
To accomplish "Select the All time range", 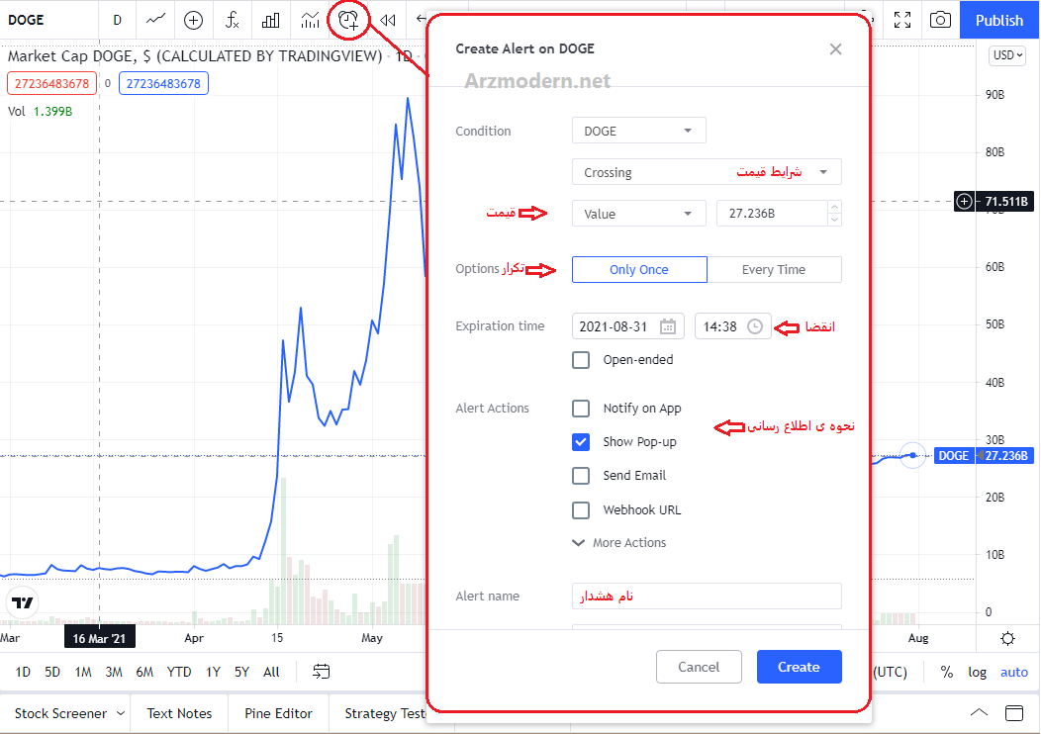I will click(x=271, y=672).
